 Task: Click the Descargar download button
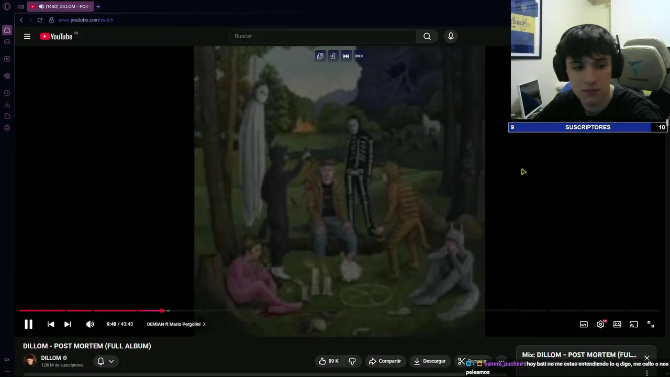[429, 361]
